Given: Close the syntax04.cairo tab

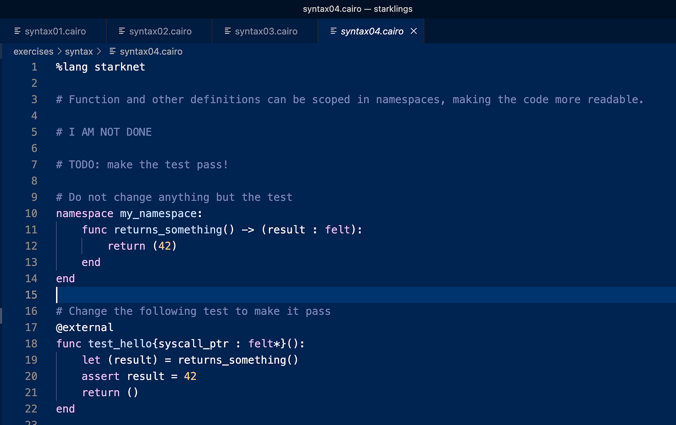Looking at the screenshot, I should [414, 31].
